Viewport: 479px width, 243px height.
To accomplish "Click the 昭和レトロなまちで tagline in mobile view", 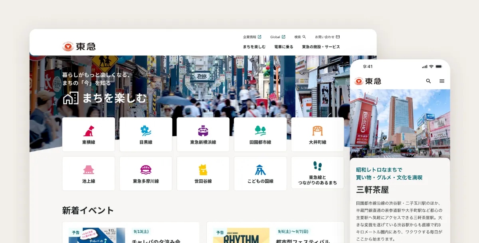I will click(x=379, y=170).
